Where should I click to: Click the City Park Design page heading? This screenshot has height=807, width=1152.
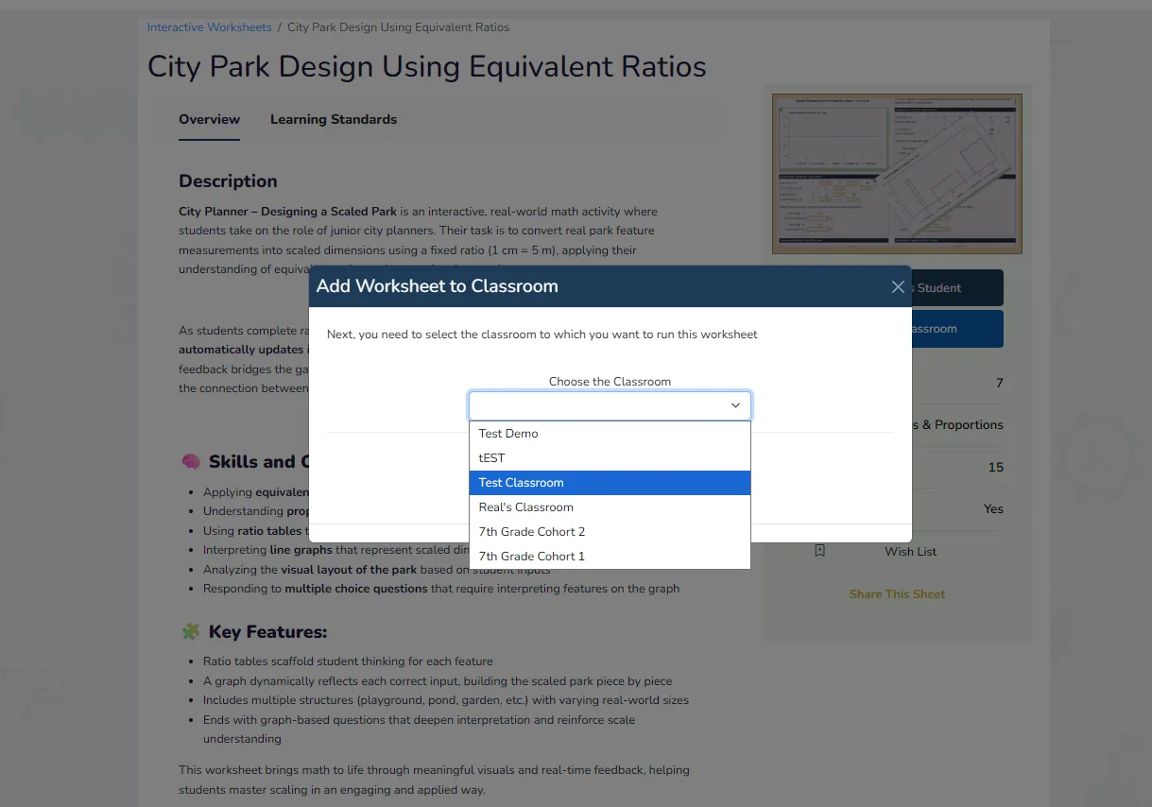(x=426, y=67)
